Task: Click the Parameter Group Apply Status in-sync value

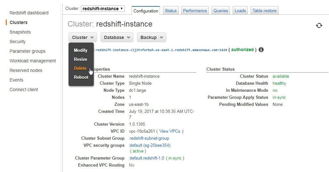Action: [279, 98]
